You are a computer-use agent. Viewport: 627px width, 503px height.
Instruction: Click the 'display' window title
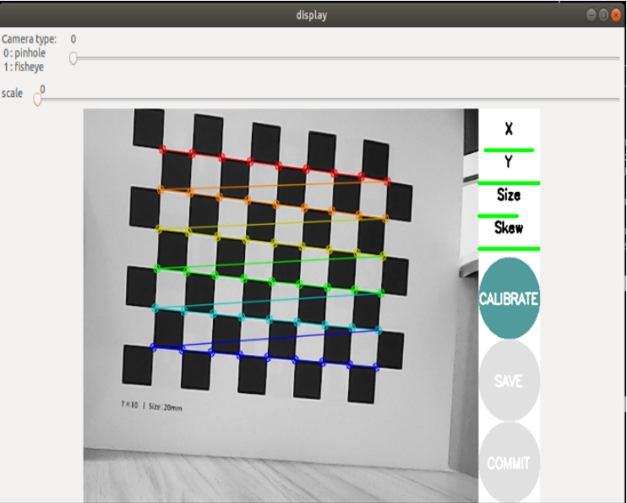click(312, 15)
